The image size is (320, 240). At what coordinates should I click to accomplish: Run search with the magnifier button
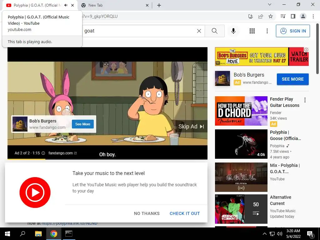[x=214, y=31]
